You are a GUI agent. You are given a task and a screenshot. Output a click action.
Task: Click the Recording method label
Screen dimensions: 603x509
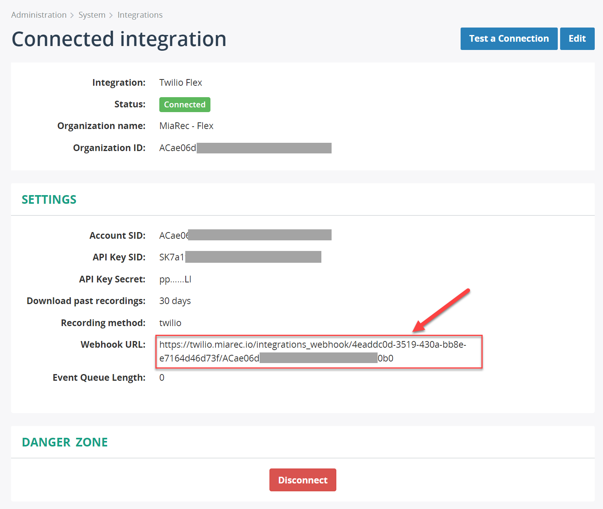103,323
